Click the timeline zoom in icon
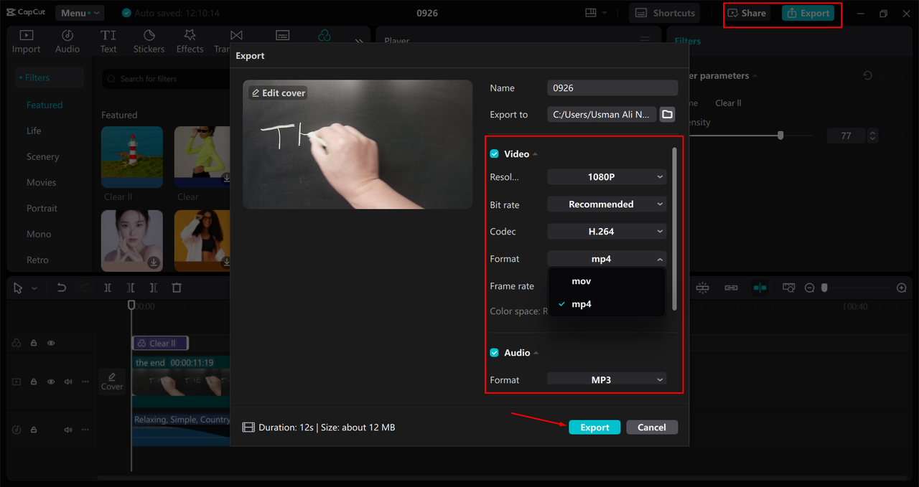This screenshot has height=487, width=919. point(902,288)
